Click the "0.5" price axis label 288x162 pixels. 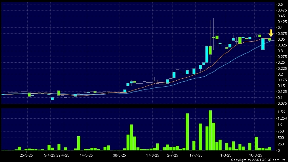280,4
